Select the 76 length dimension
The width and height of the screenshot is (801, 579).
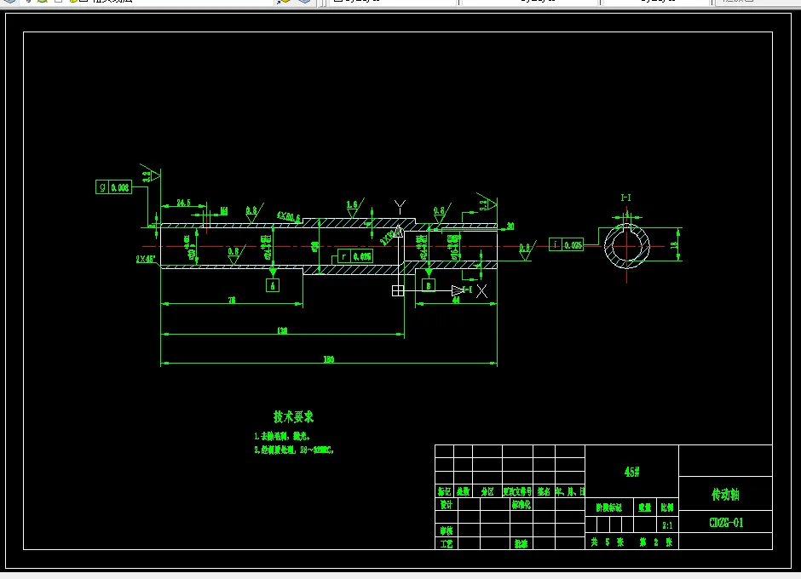pyautogui.click(x=232, y=301)
